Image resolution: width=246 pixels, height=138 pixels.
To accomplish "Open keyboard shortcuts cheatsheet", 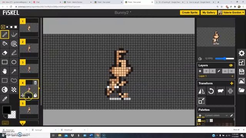I will 5,123.
